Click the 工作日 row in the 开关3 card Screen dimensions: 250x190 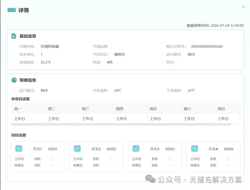[151, 159]
